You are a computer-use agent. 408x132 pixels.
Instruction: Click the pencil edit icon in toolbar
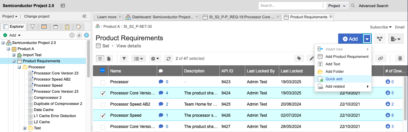311,59
